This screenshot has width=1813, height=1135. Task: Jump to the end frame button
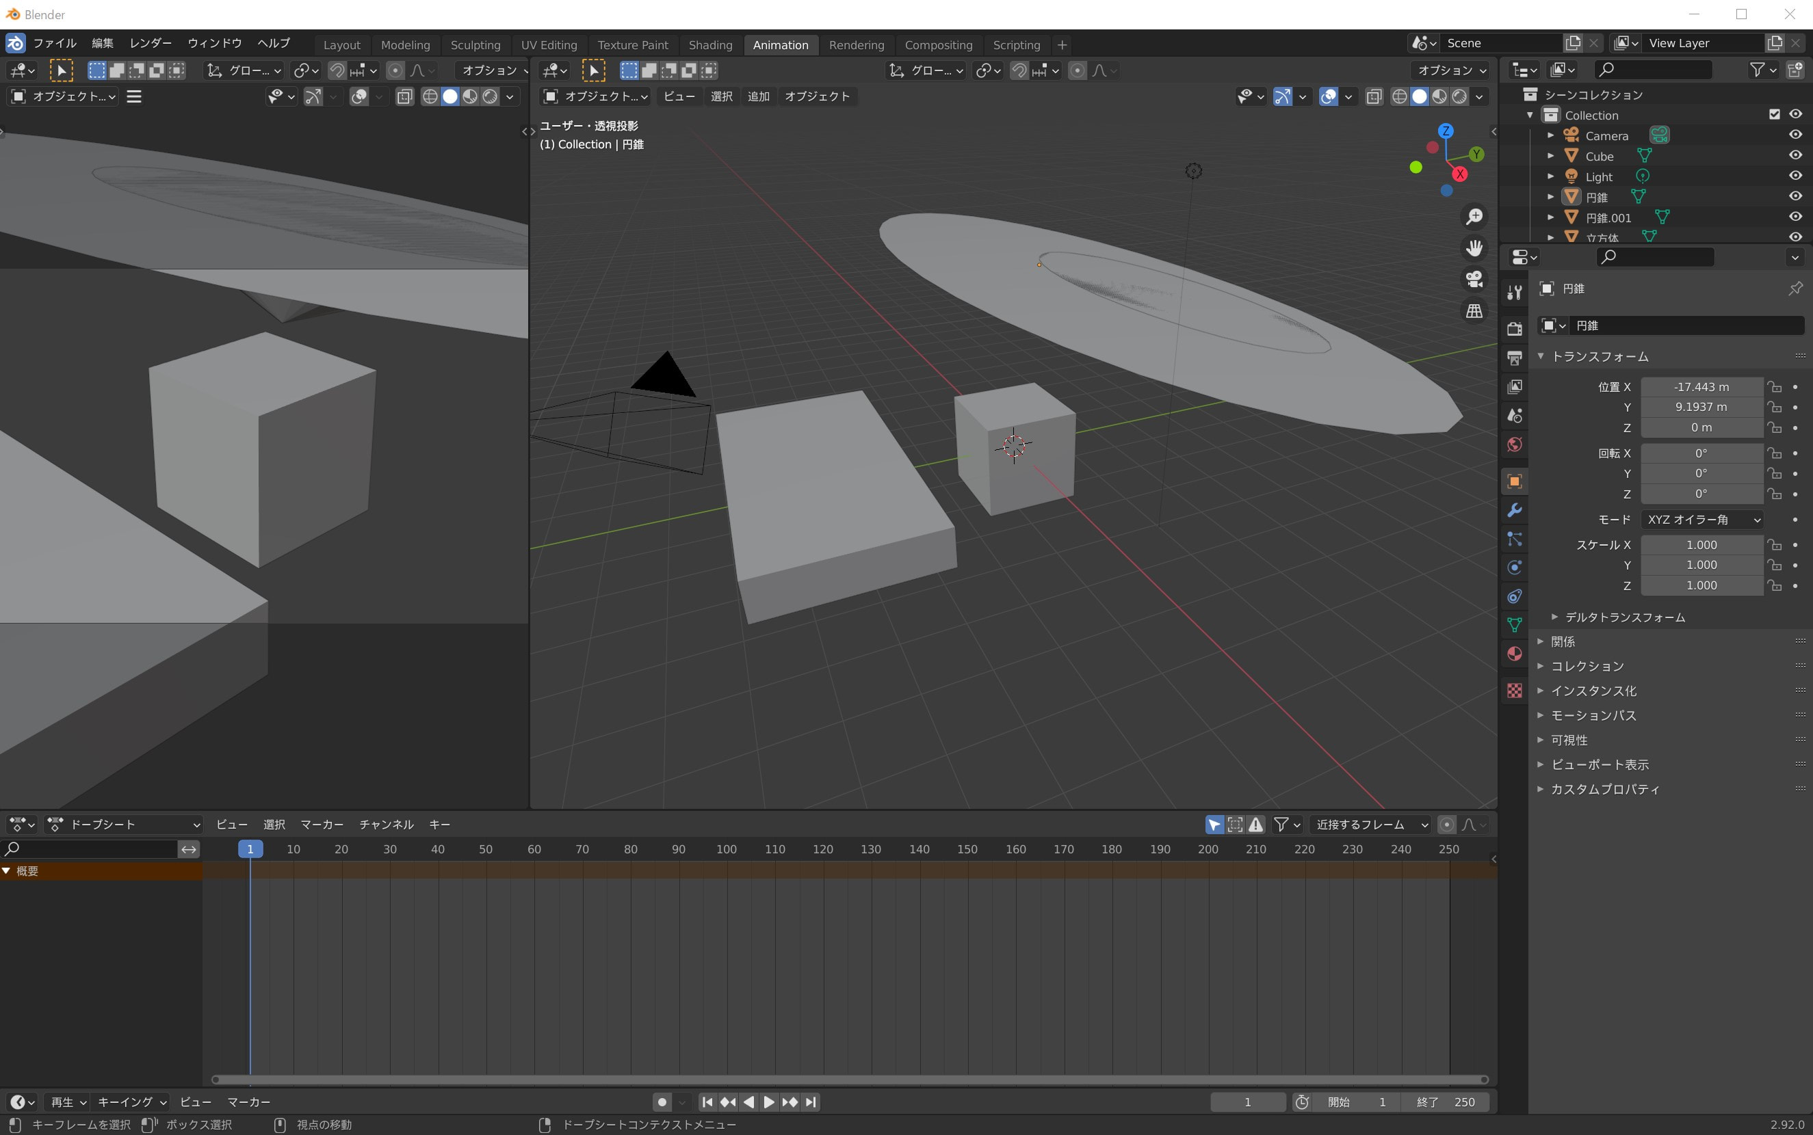pyautogui.click(x=810, y=1102)
